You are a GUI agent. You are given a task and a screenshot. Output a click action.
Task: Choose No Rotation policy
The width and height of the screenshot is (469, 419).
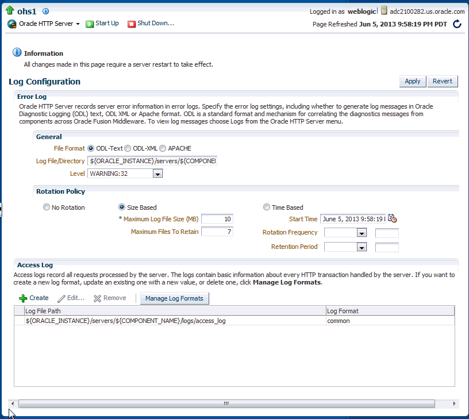click(47, 207)
